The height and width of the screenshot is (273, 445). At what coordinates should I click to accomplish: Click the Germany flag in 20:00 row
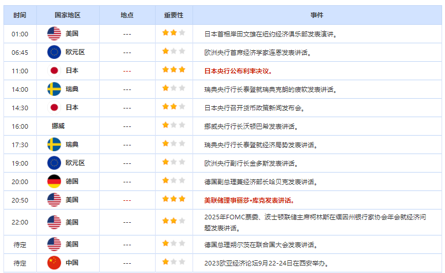point(54,181)
